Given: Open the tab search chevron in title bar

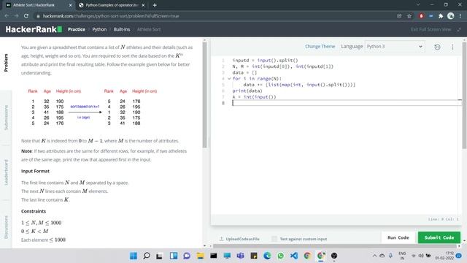Looking at the screenshot, I should click(x=418, y=5).
